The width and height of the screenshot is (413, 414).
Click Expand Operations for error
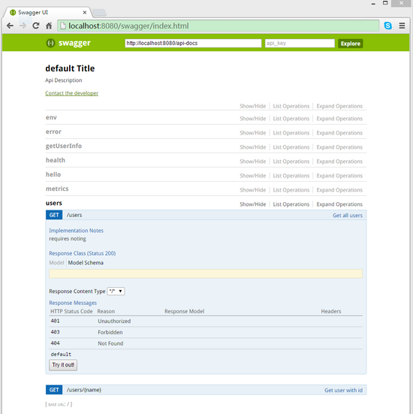coord(339,133)
